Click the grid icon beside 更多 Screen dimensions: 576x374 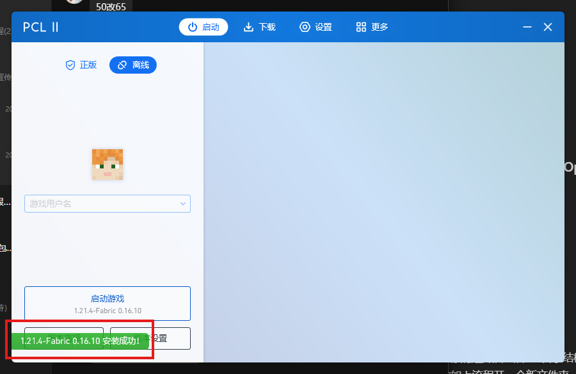(360, 27)
